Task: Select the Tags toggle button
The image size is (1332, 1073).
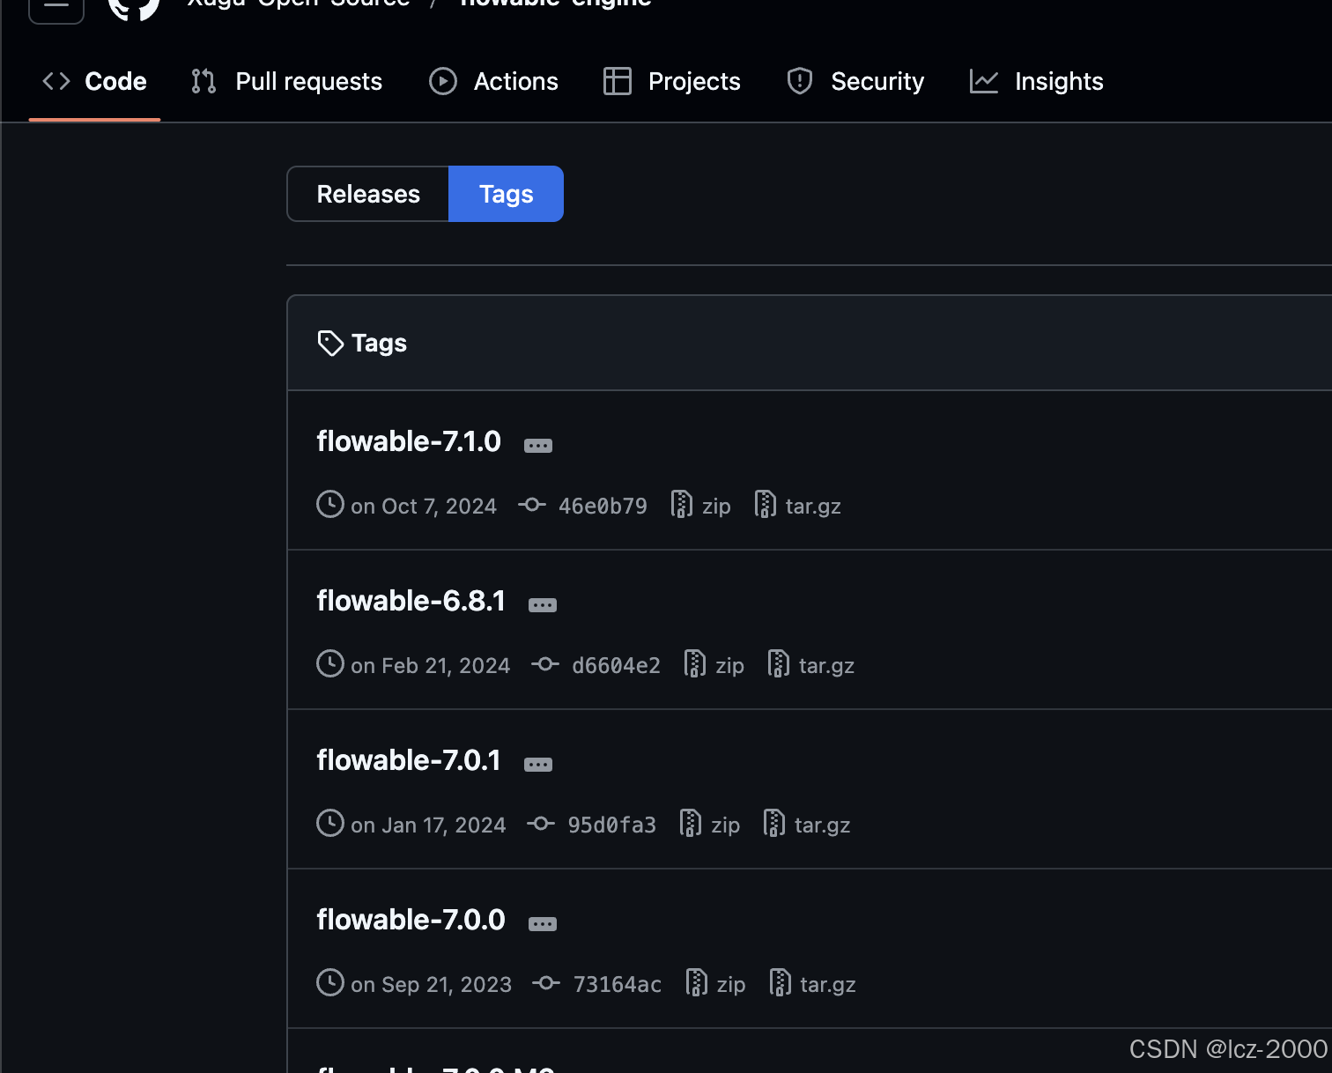Action: pyautogui.click(x=507, y=194)
